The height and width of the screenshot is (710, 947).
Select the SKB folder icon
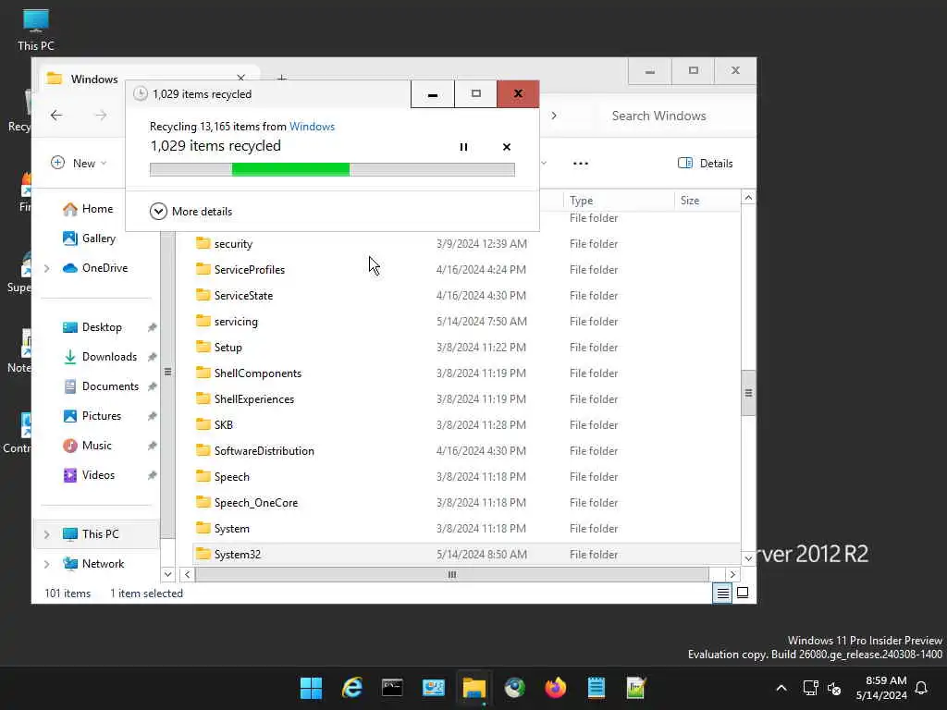click(203, 425)
